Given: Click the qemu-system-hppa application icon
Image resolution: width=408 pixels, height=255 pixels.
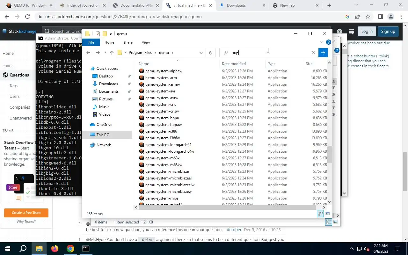Looking at the screenshot, I should click(x=142, y=118).
